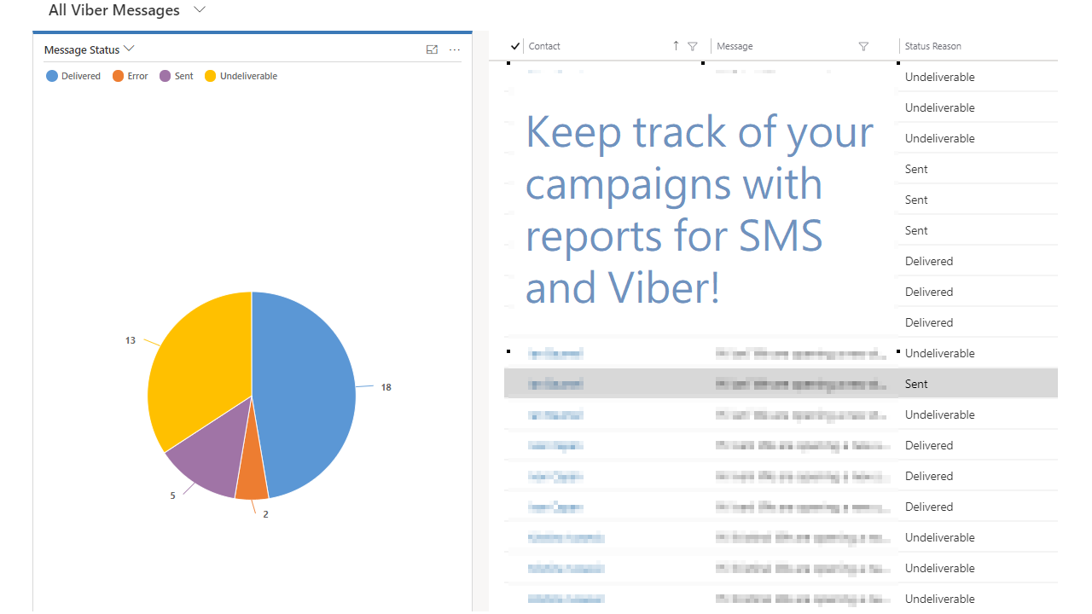Click the pie data label 13
Screen dimensions: 1092x614
pos(131,340)
